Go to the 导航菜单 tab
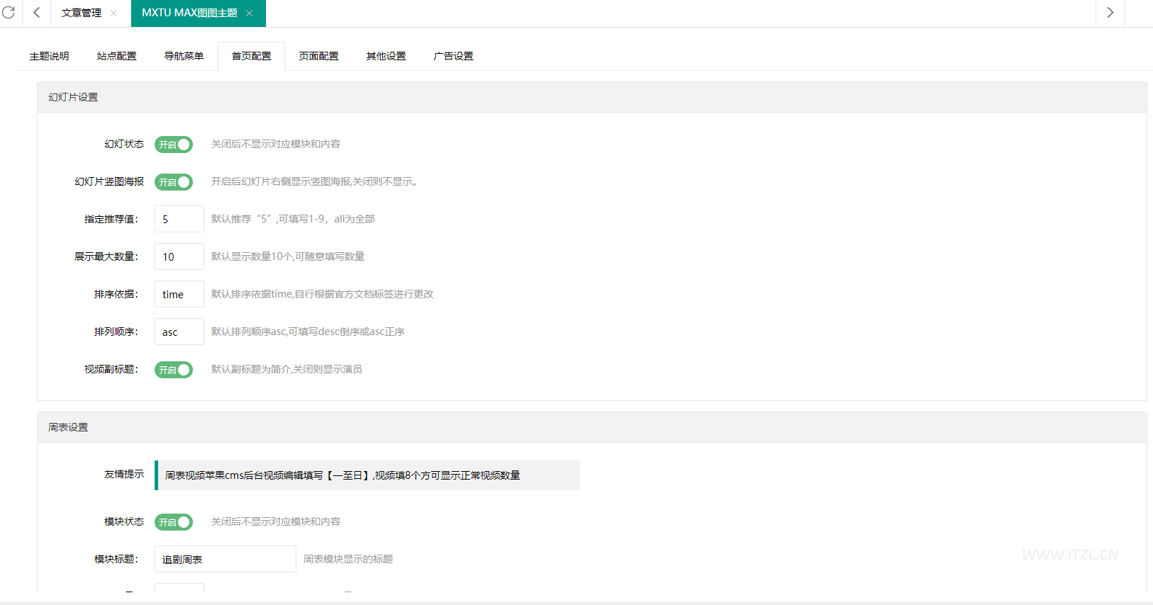The image size is (1153, 605). [184, 56]
